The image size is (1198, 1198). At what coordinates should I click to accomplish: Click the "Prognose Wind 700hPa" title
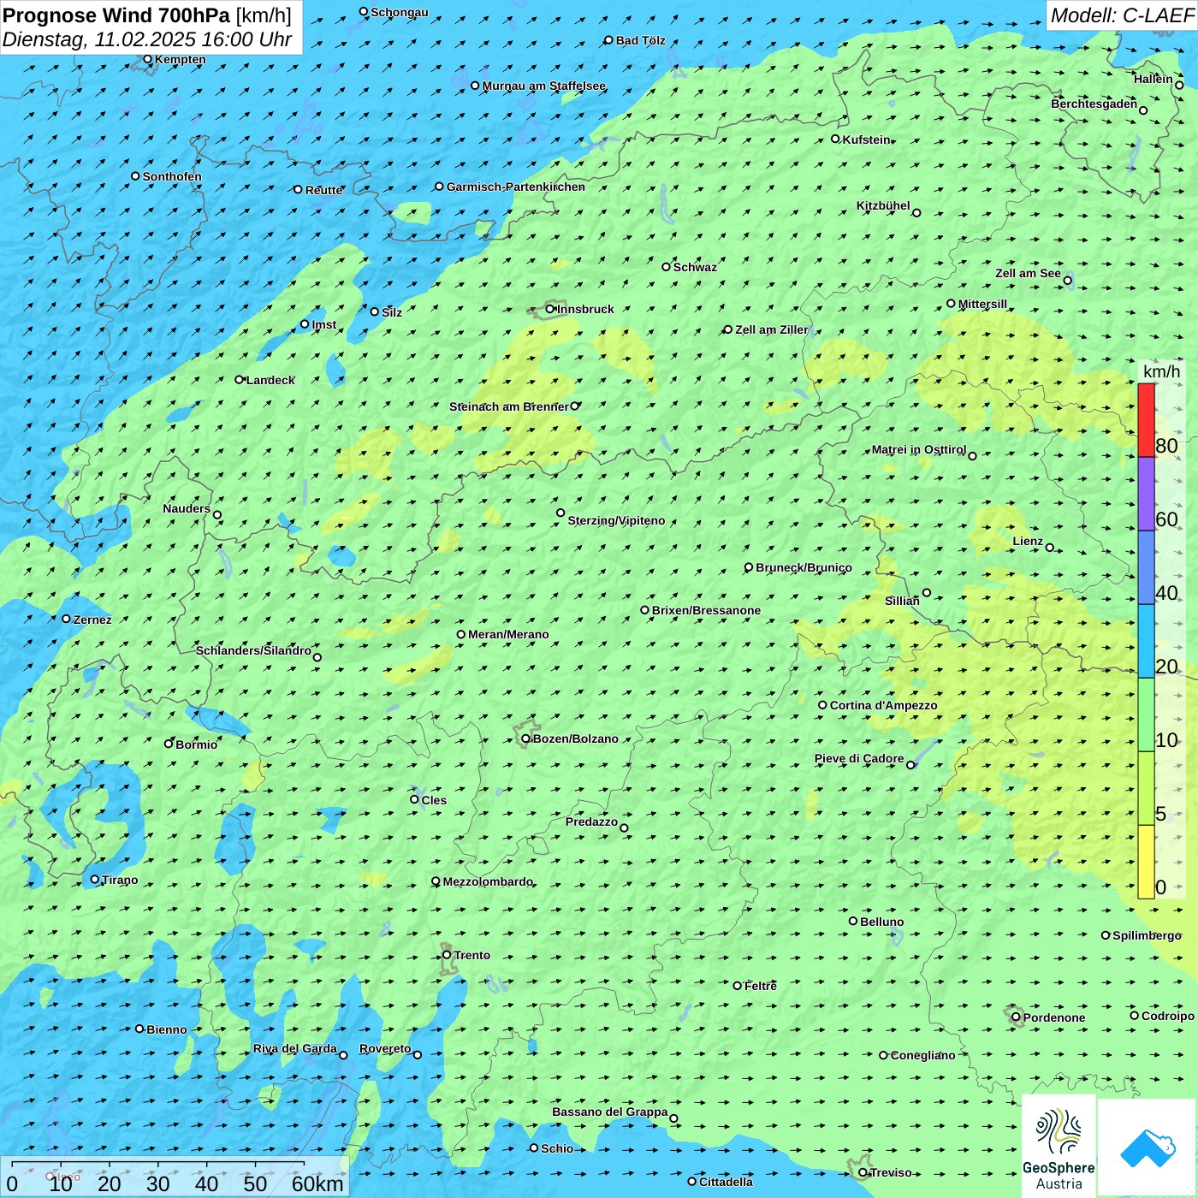[x=116, y=15]
